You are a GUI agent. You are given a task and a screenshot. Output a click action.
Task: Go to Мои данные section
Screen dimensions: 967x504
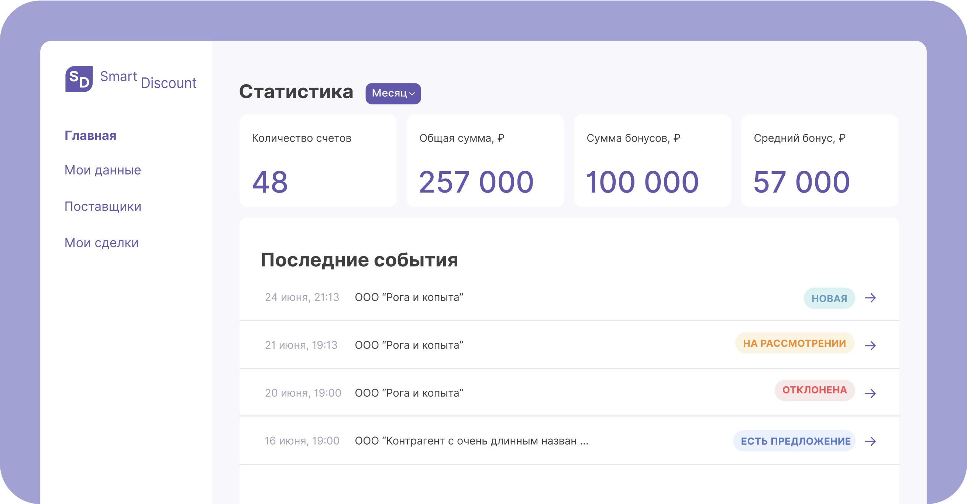click(103, 170)
